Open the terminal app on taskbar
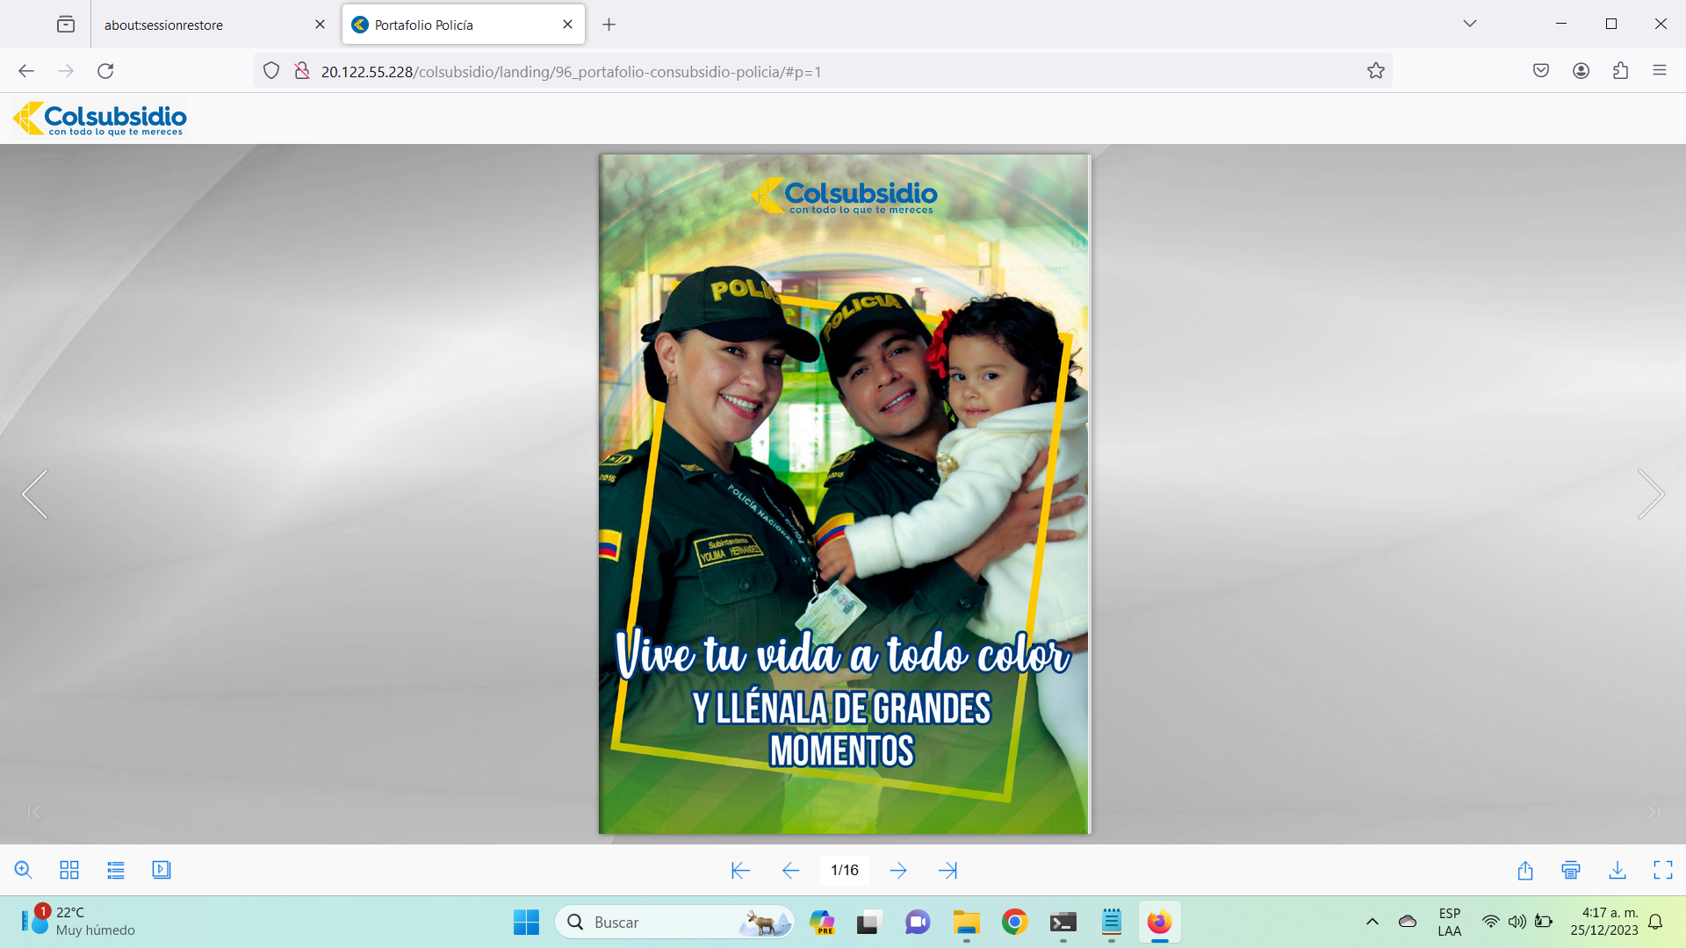 pos(1063,923)
